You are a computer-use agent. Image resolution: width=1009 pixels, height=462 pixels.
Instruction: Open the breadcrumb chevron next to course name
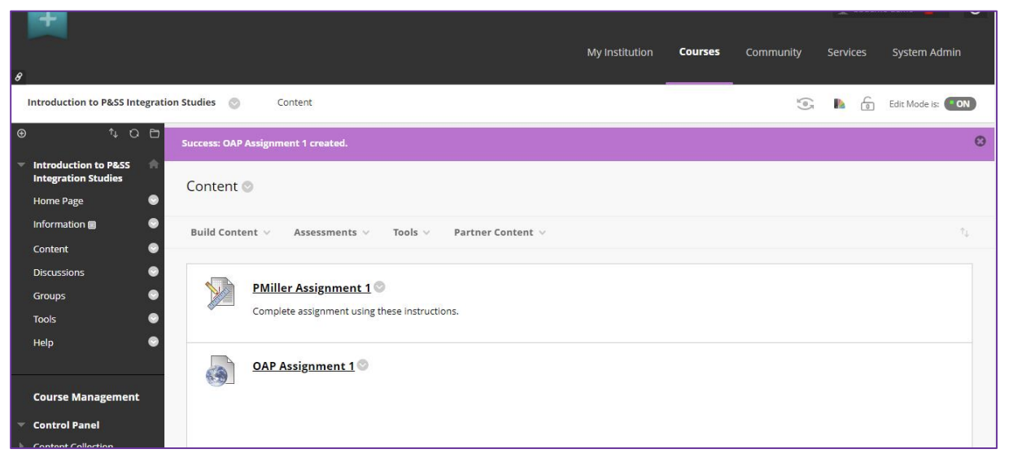pos(234,103)
